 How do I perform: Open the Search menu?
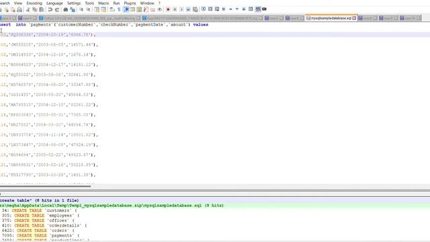(x=5, y=3)
